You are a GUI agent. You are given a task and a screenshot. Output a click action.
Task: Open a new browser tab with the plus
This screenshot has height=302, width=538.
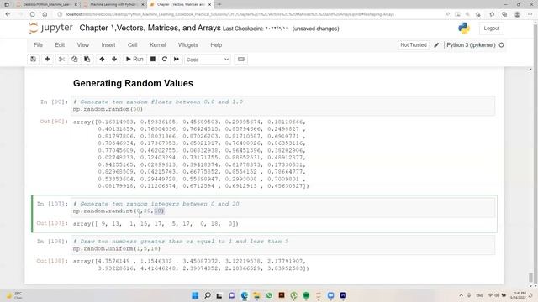tap(219, 4)
